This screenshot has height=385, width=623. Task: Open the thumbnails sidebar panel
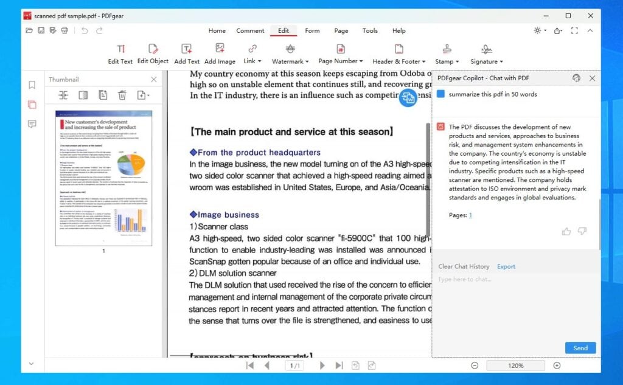coord(32,105)
